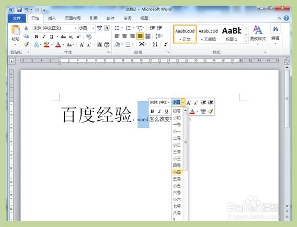Screen dimensions: 297x227
Task: Apply the text highlight color in ribbon
Action: (x=47, y=45)
